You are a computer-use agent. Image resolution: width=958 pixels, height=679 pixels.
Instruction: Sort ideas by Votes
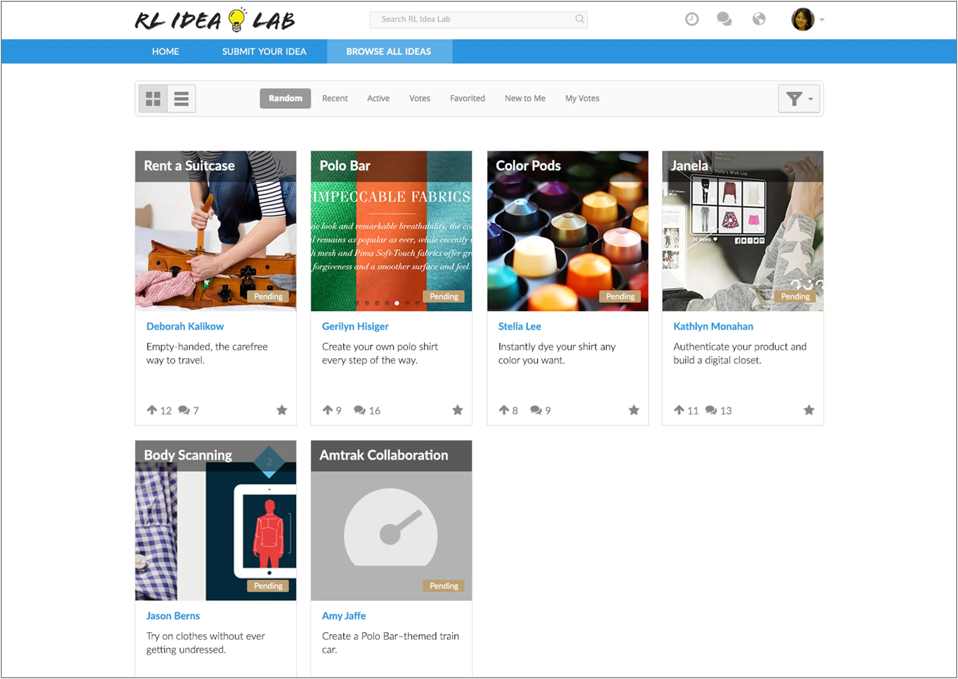tap(419, 98)
